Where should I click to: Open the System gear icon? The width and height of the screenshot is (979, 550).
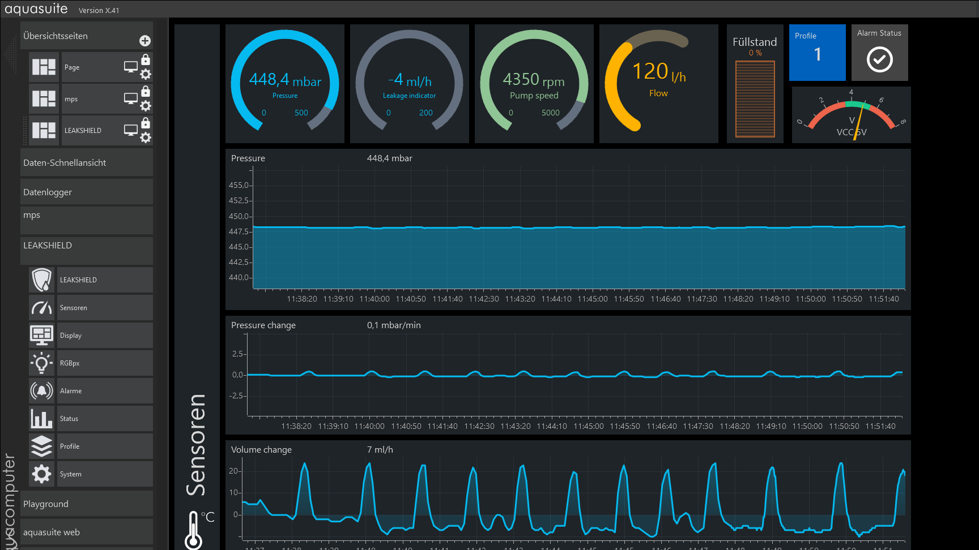point(42,474)
